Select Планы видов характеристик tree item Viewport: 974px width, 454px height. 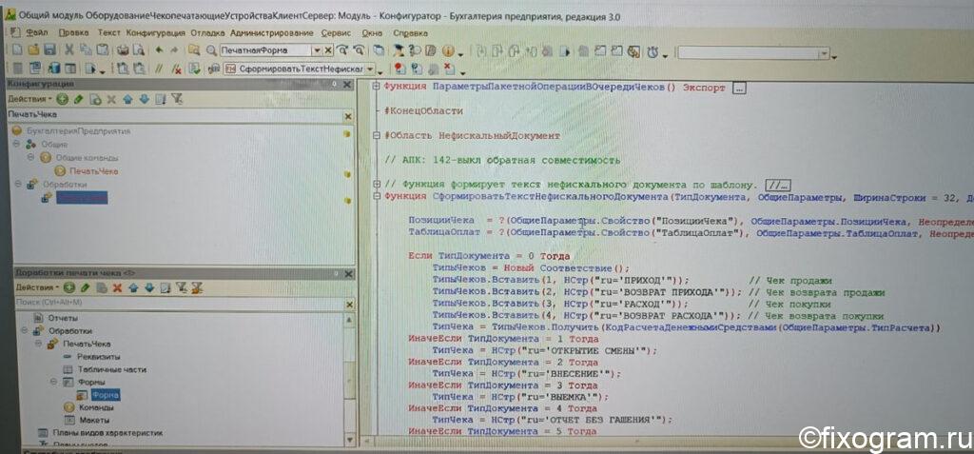pyautogui.click(x=107, y=433)
